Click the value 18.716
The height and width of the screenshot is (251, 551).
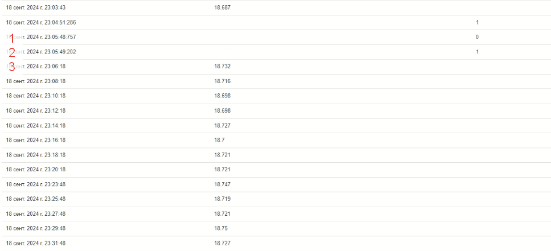pos(222,81)
